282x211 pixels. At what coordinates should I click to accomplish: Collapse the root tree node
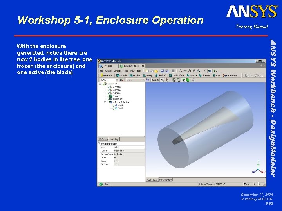click(x=100, y=84)
